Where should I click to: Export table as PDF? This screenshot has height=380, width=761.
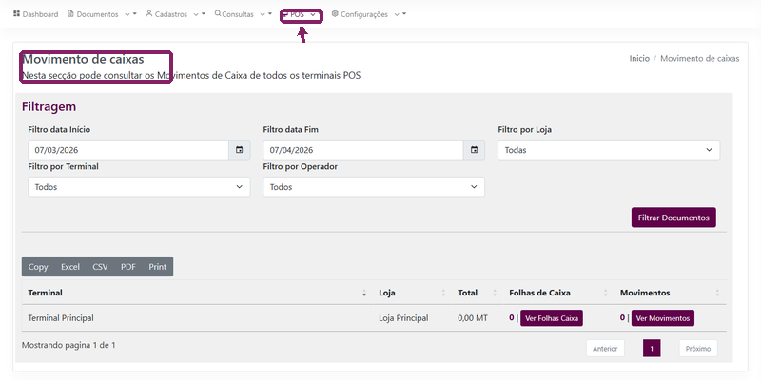[x=128, y=267]
